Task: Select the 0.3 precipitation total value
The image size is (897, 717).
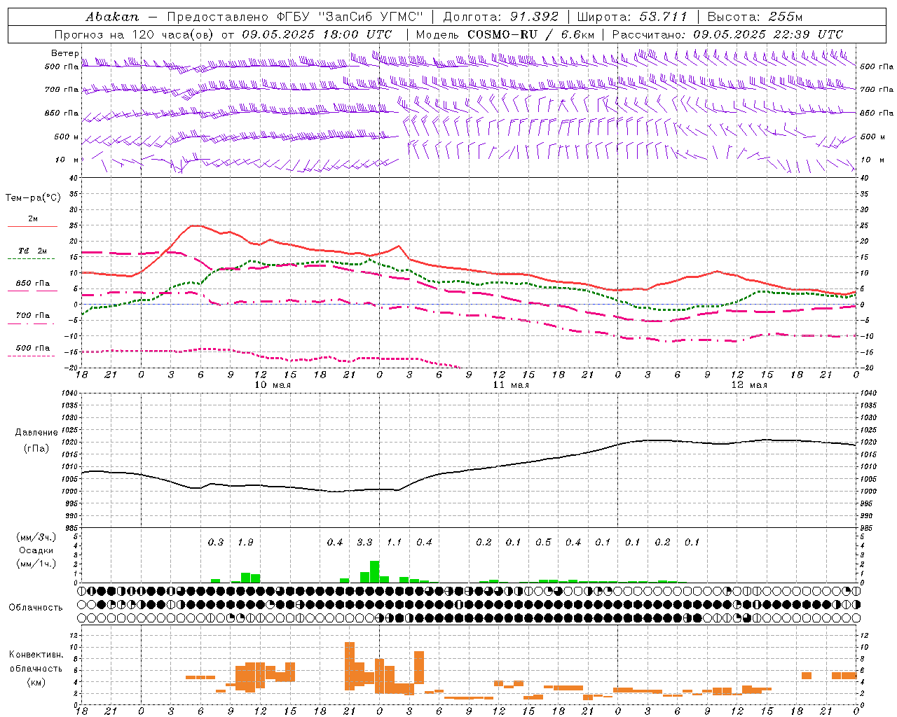Action: 216,543
